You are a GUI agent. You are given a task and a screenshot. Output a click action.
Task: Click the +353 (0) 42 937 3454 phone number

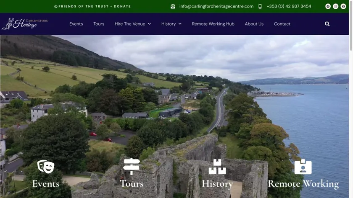(289, 6)
